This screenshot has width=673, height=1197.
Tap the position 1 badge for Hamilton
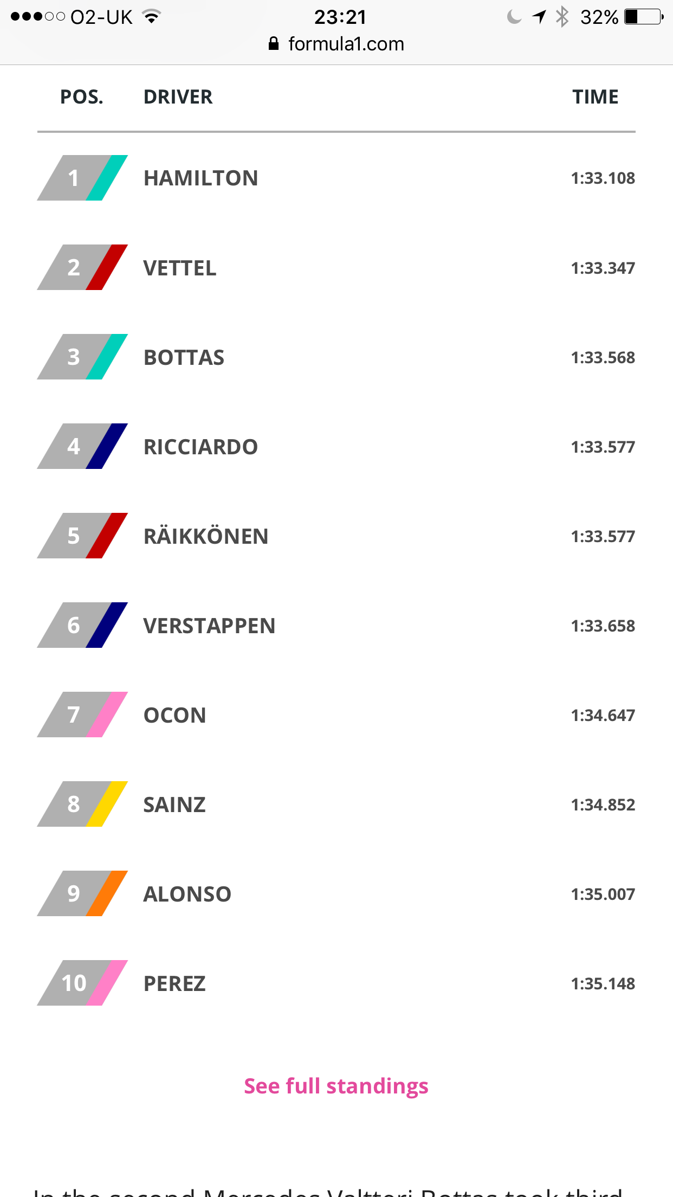pos(82,178)
